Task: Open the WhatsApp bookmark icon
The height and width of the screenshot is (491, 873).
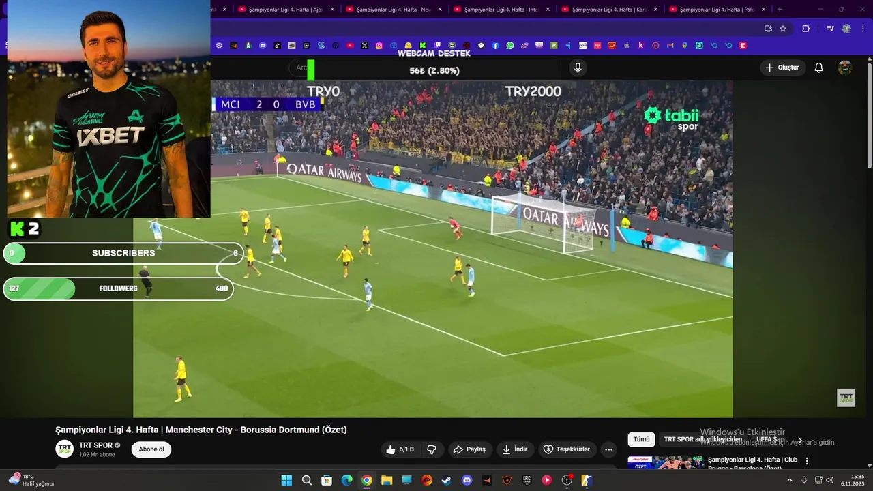Action: 510,46
